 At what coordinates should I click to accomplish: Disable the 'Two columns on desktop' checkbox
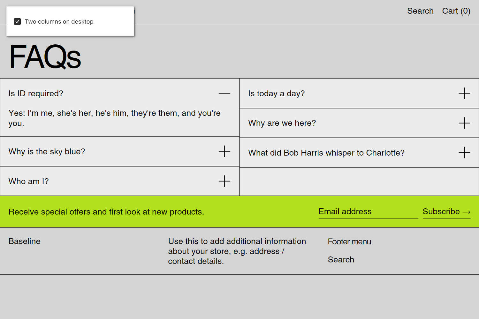pos(17,21)
